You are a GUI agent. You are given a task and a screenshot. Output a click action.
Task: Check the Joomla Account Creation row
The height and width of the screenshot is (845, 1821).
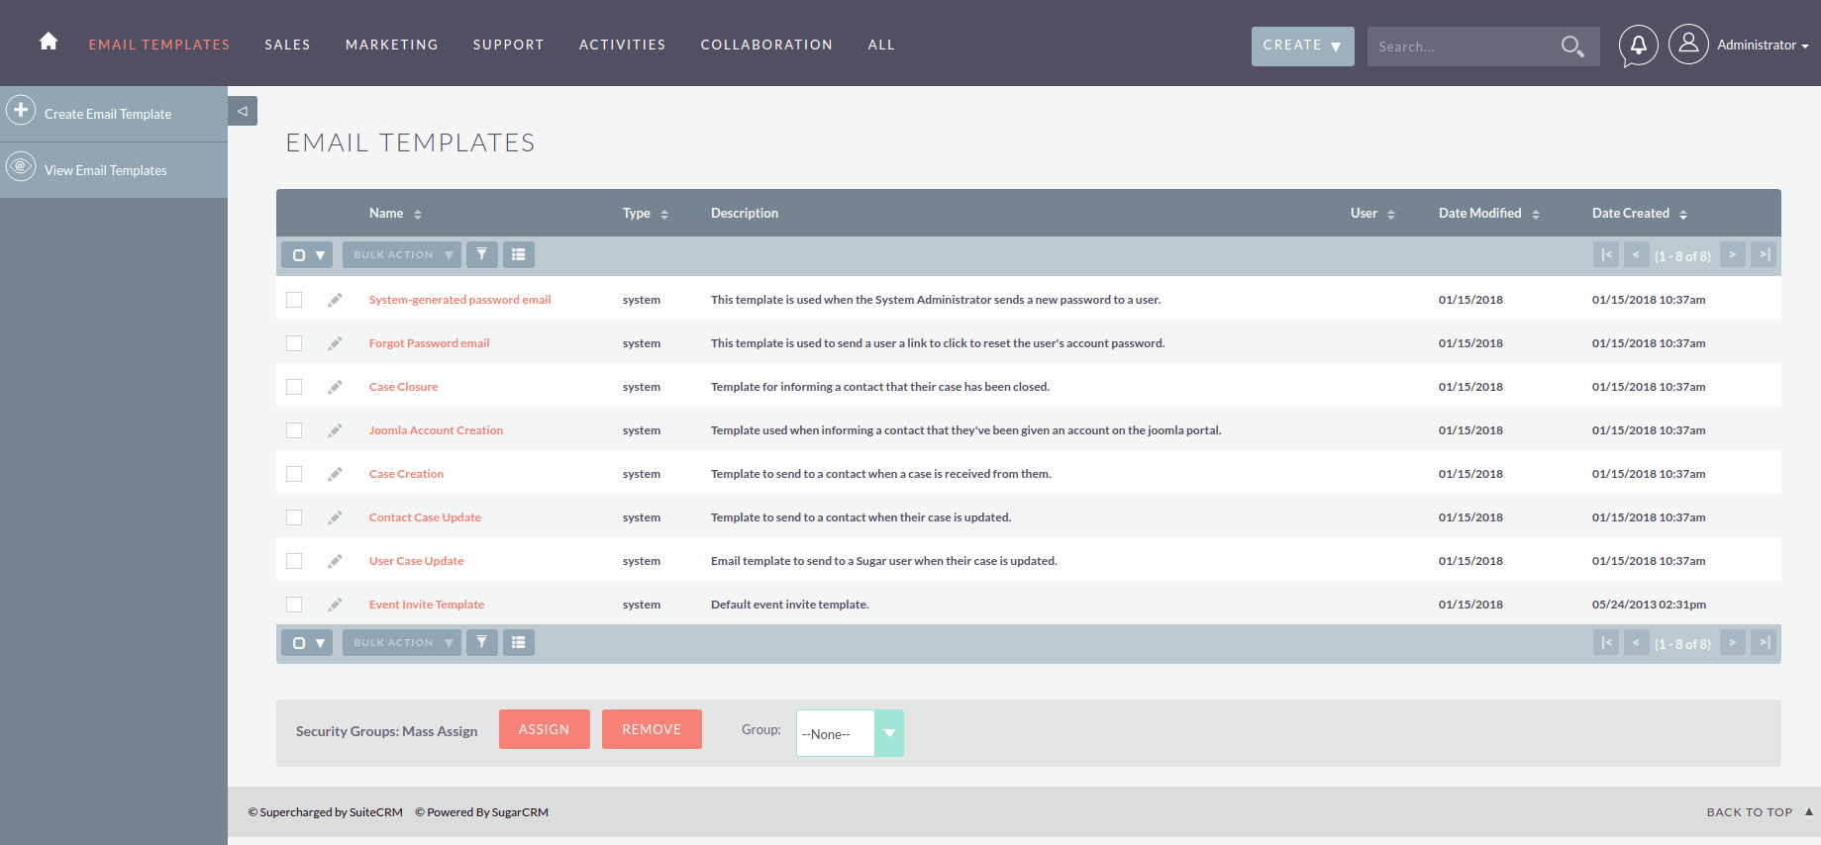294,430
